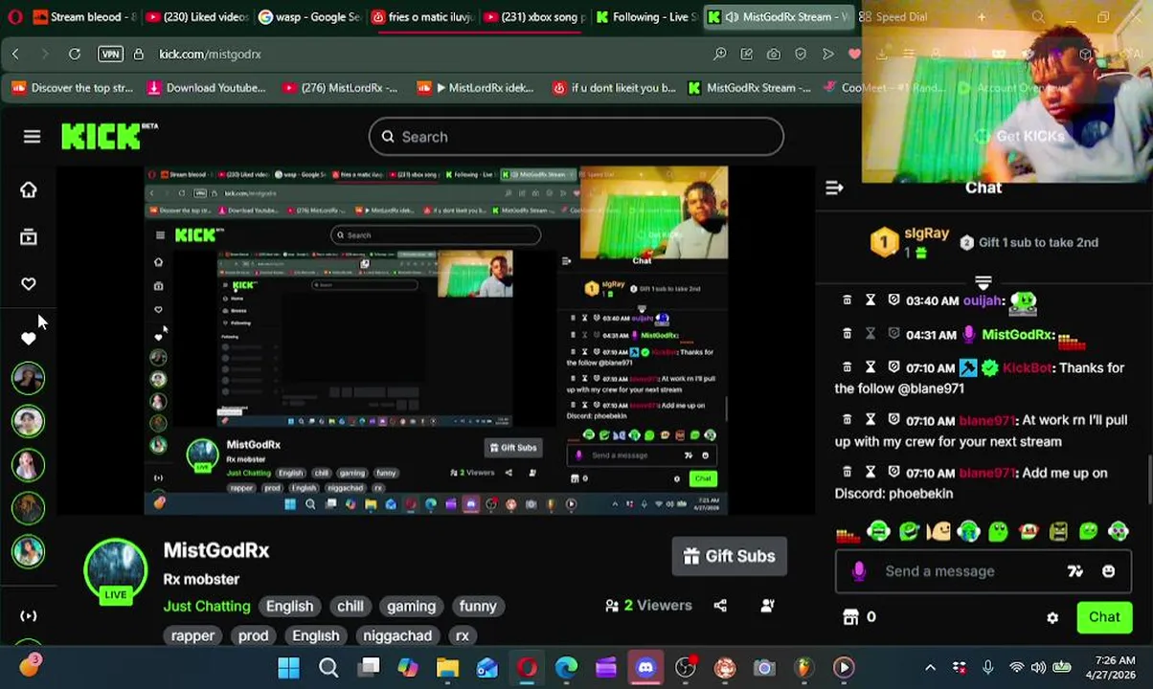This screenshot has width=1153, height=689.
Task: Click the 'Just Chatting' category link
Action: click(207, 606)
